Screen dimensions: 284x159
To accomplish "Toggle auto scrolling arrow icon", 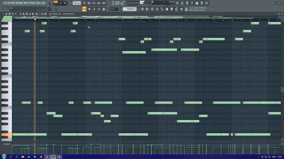I will coord(89,9).
